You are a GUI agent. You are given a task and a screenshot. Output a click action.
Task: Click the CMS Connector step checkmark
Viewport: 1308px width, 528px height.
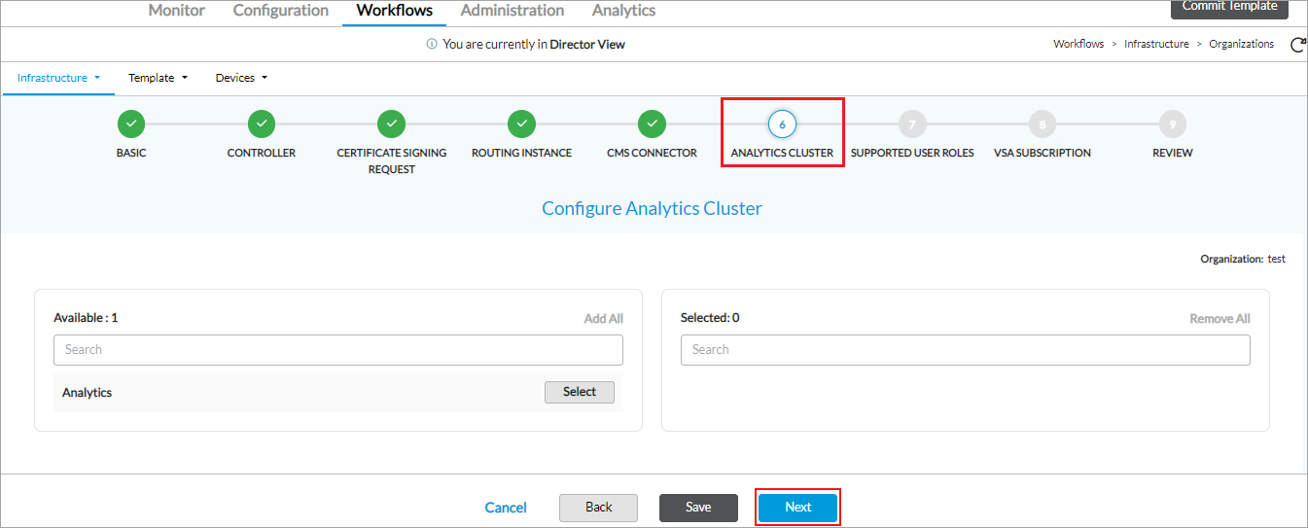coord(652,124)
